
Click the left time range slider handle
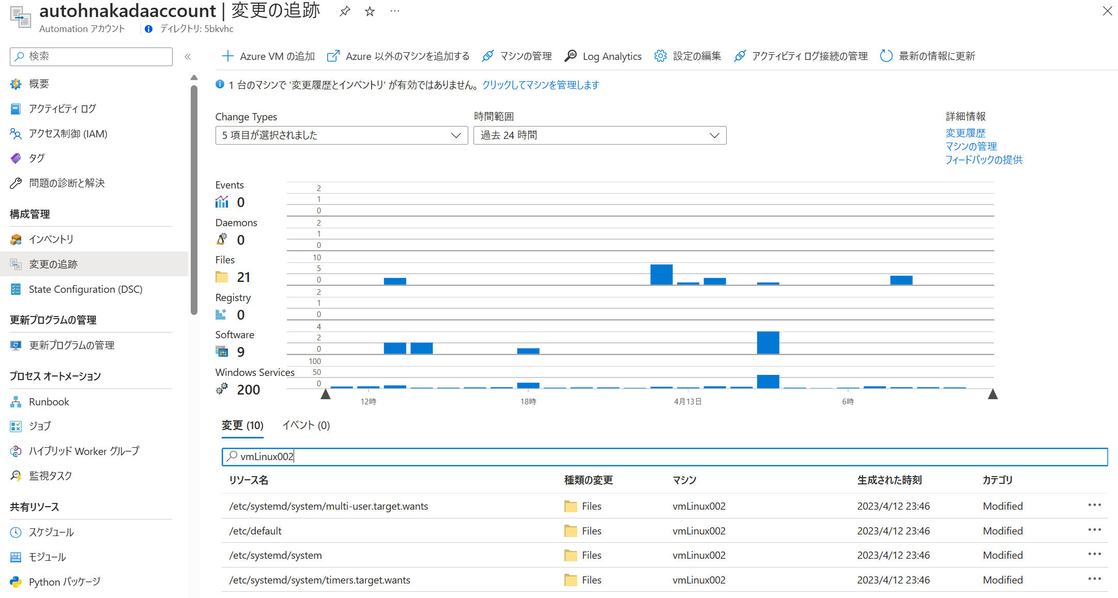(326, 395)
